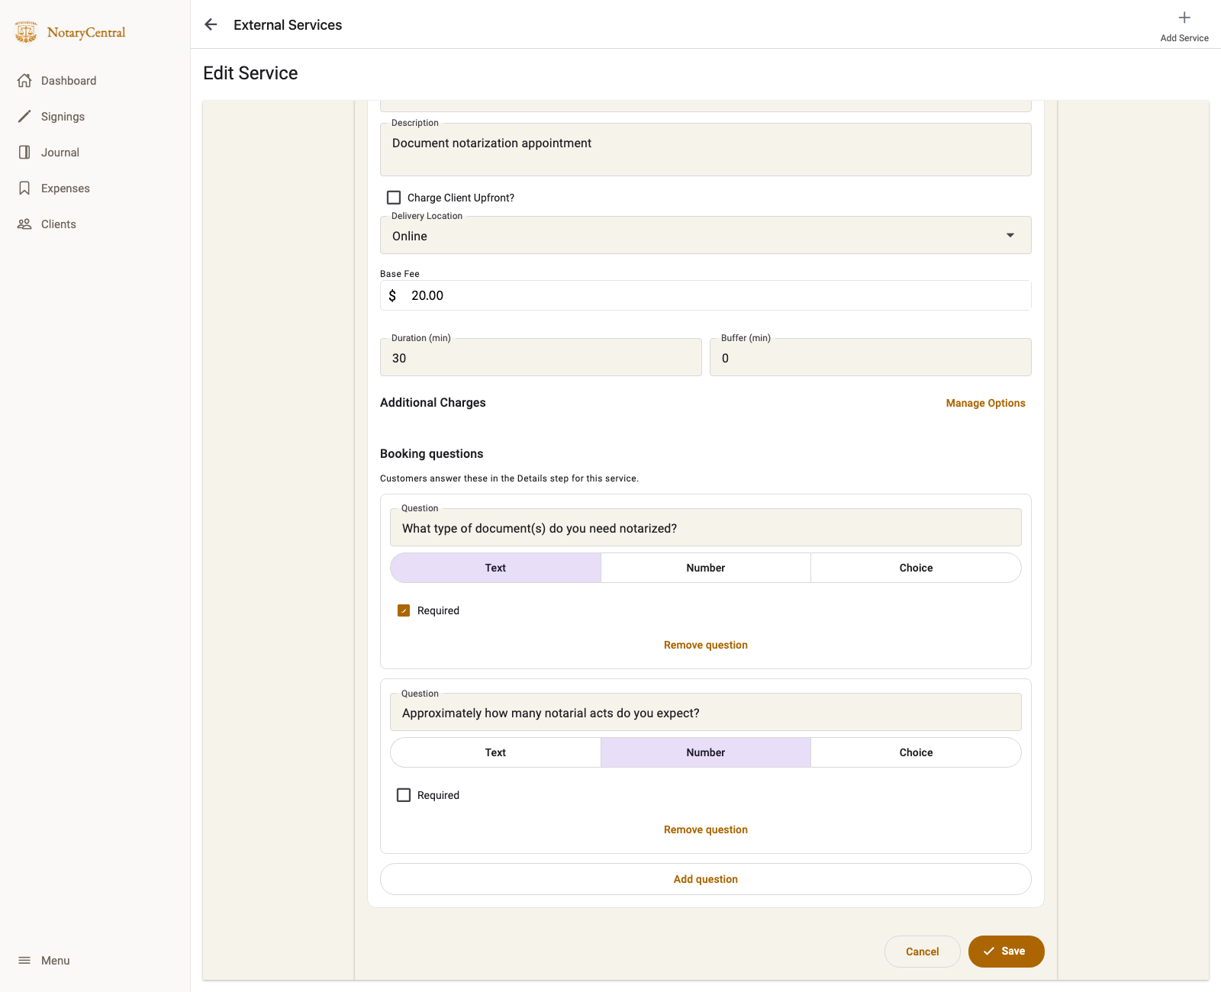Image resolution: width=1221 pixels, height=992 pixels.
Task: Select Text type for first question
Action: [x=495, y=568]
